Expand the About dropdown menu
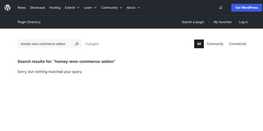 pos(133,8)
